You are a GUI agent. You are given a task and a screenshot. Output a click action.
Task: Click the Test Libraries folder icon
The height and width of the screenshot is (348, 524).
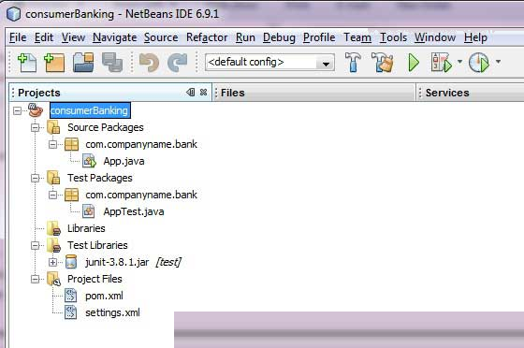point(54,245)
